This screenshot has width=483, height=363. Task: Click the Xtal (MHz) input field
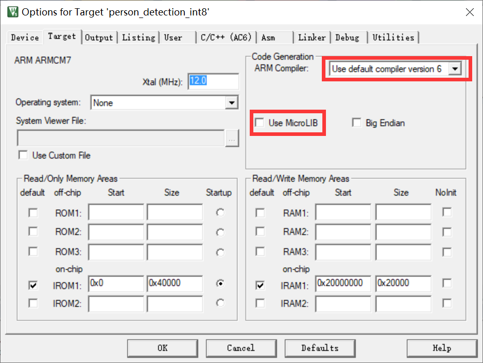pos(213,81)
